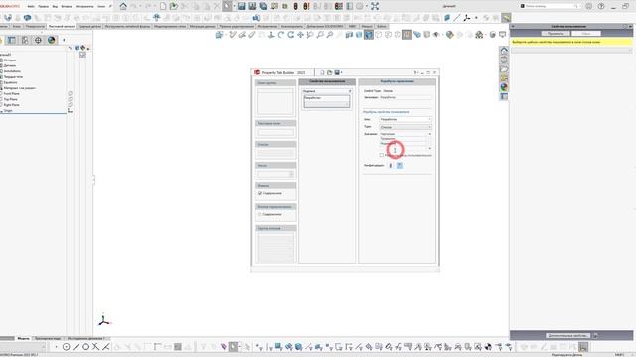Click the Сброс button in the properties pane
The image size is (636, 357).
tap(586, 33)
